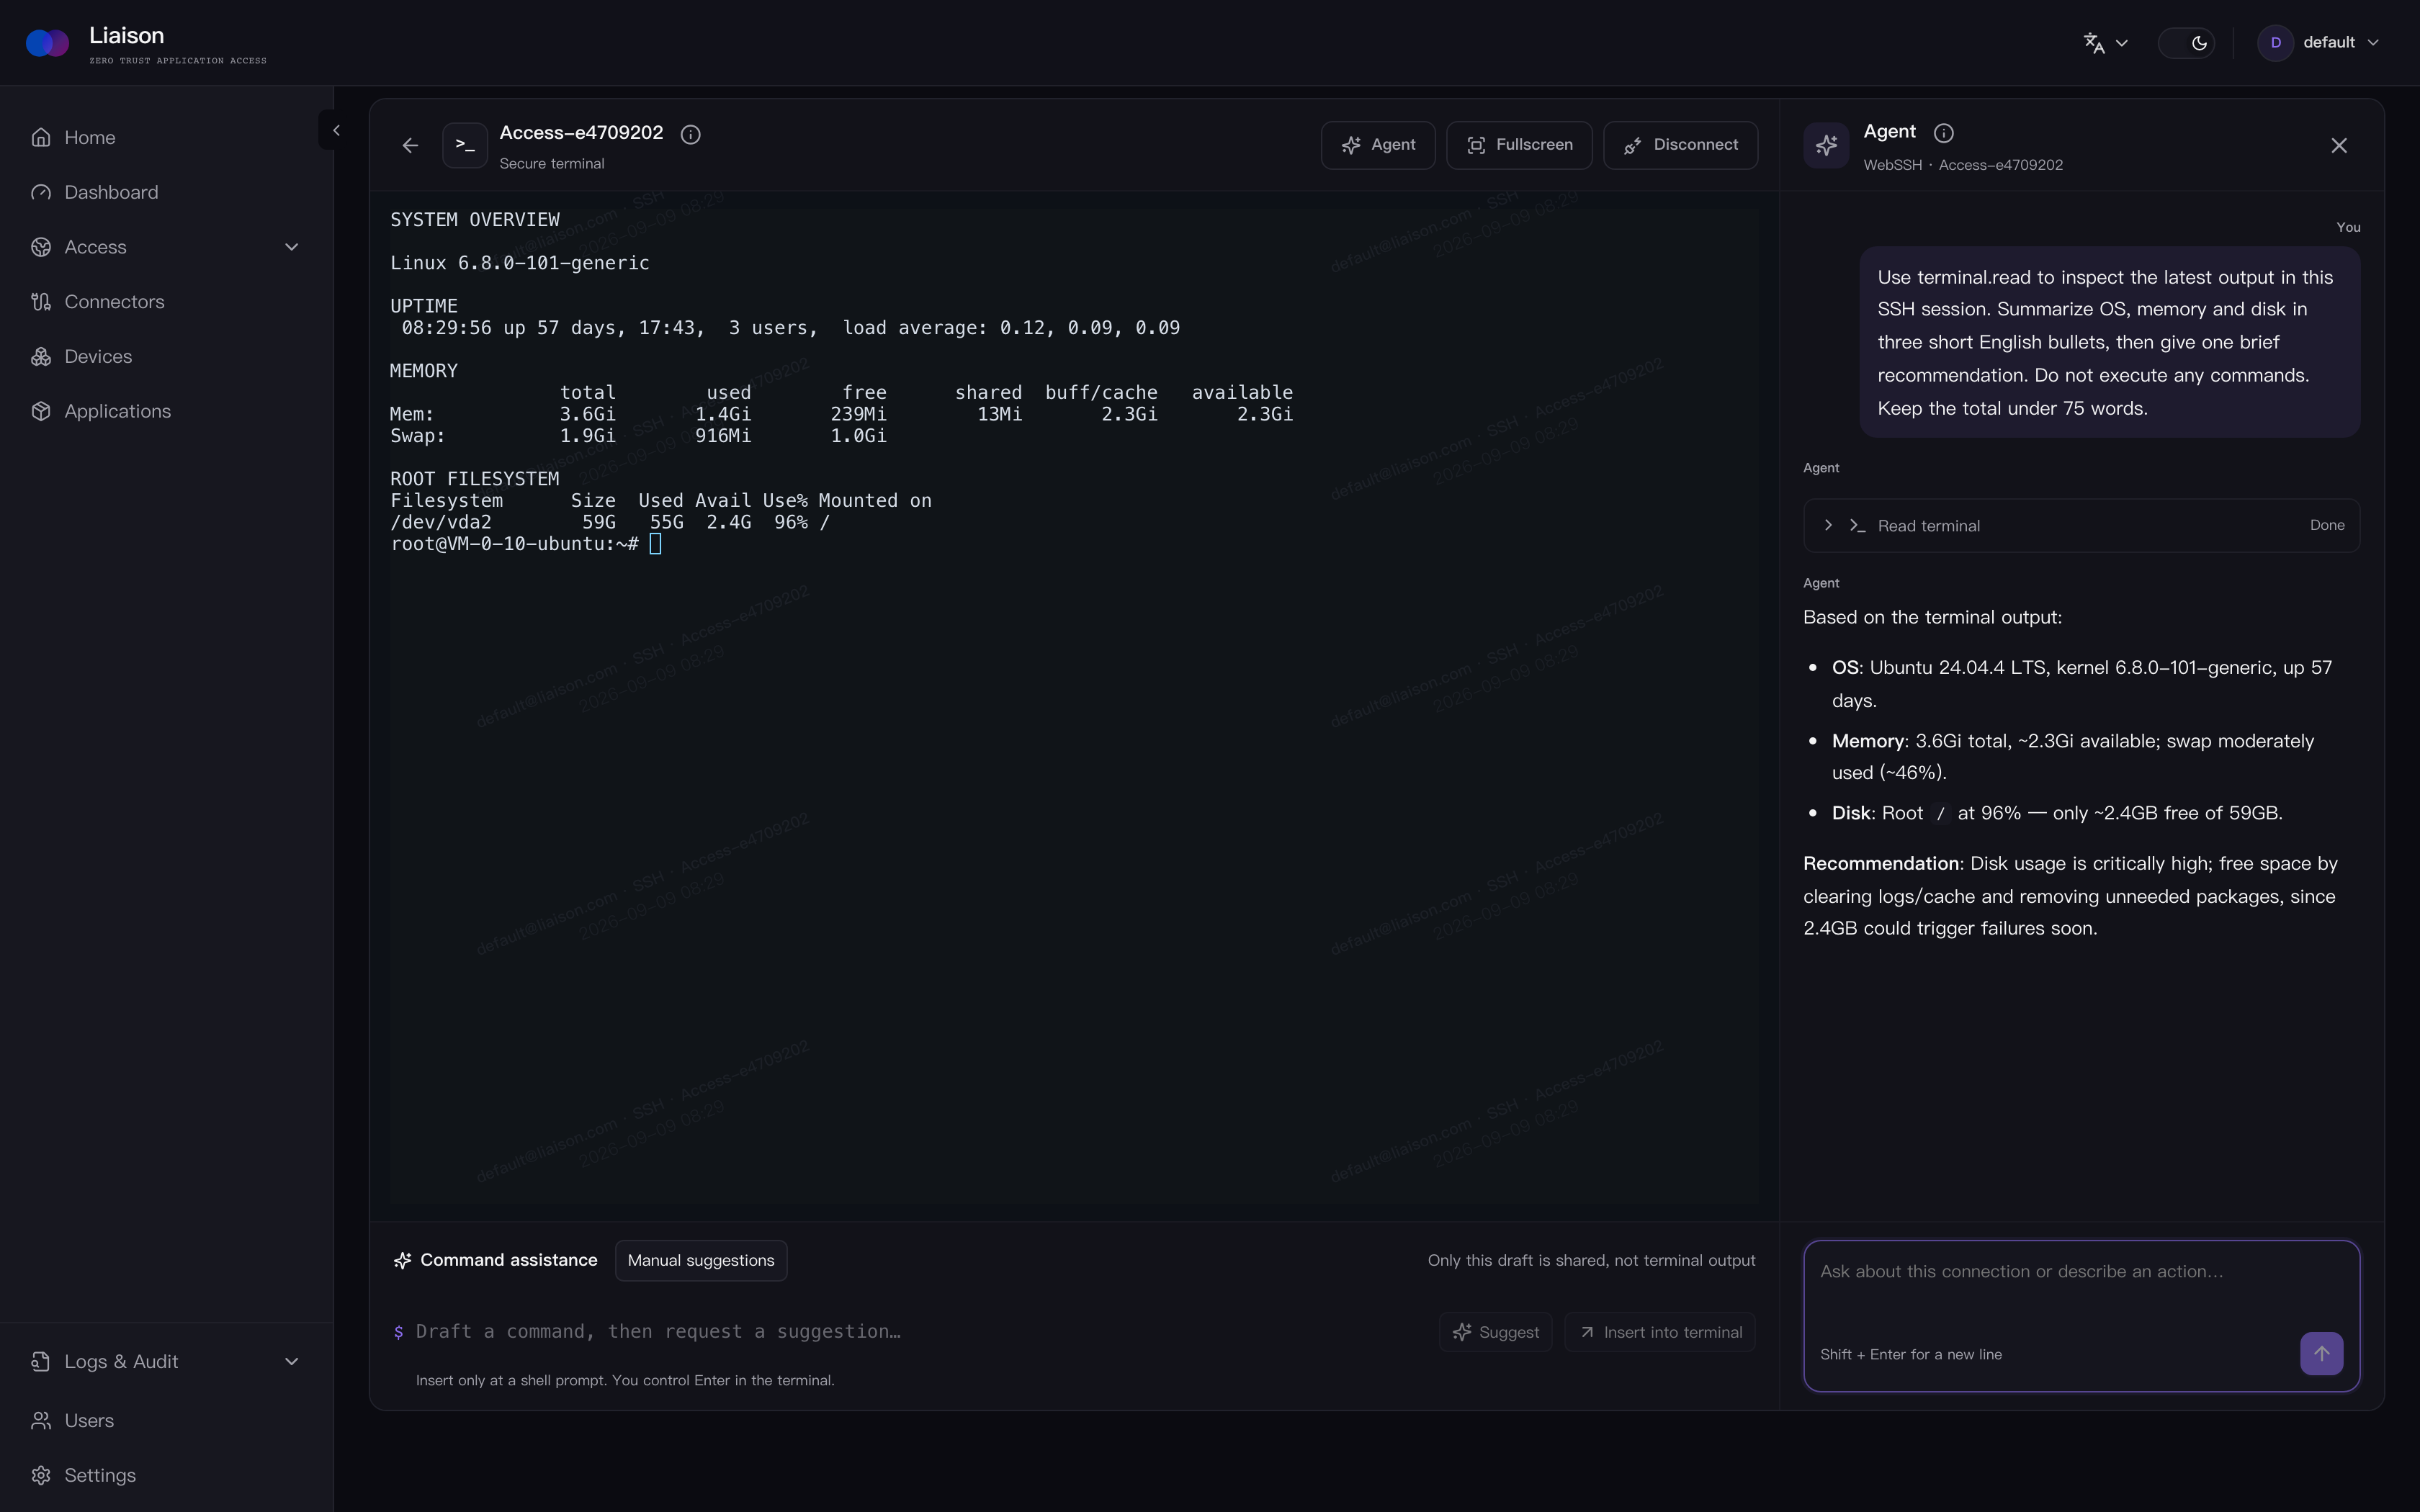2420x1512 pixels.
Task: Send the agent message with arrow button
Action: (x=2321, y=1353)
